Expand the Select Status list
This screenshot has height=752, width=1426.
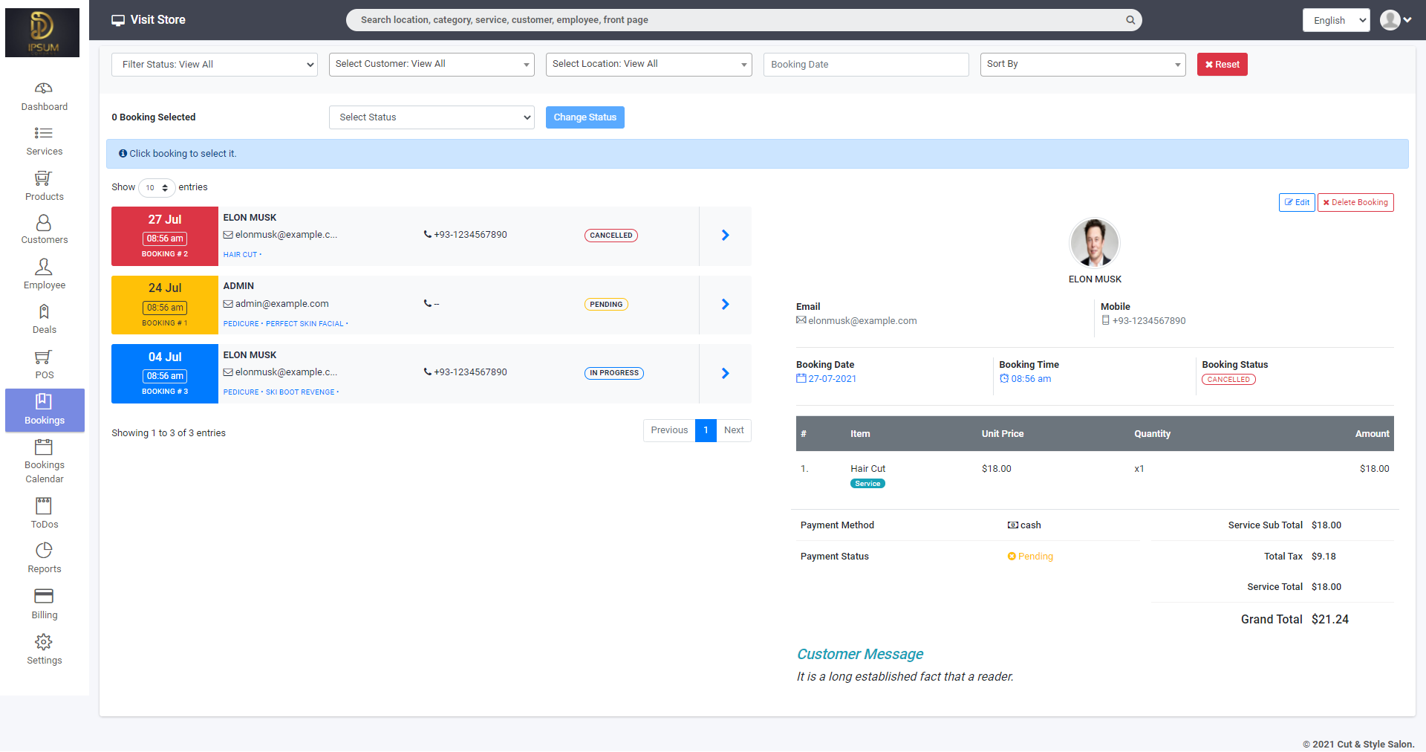[x=431, y=117]
